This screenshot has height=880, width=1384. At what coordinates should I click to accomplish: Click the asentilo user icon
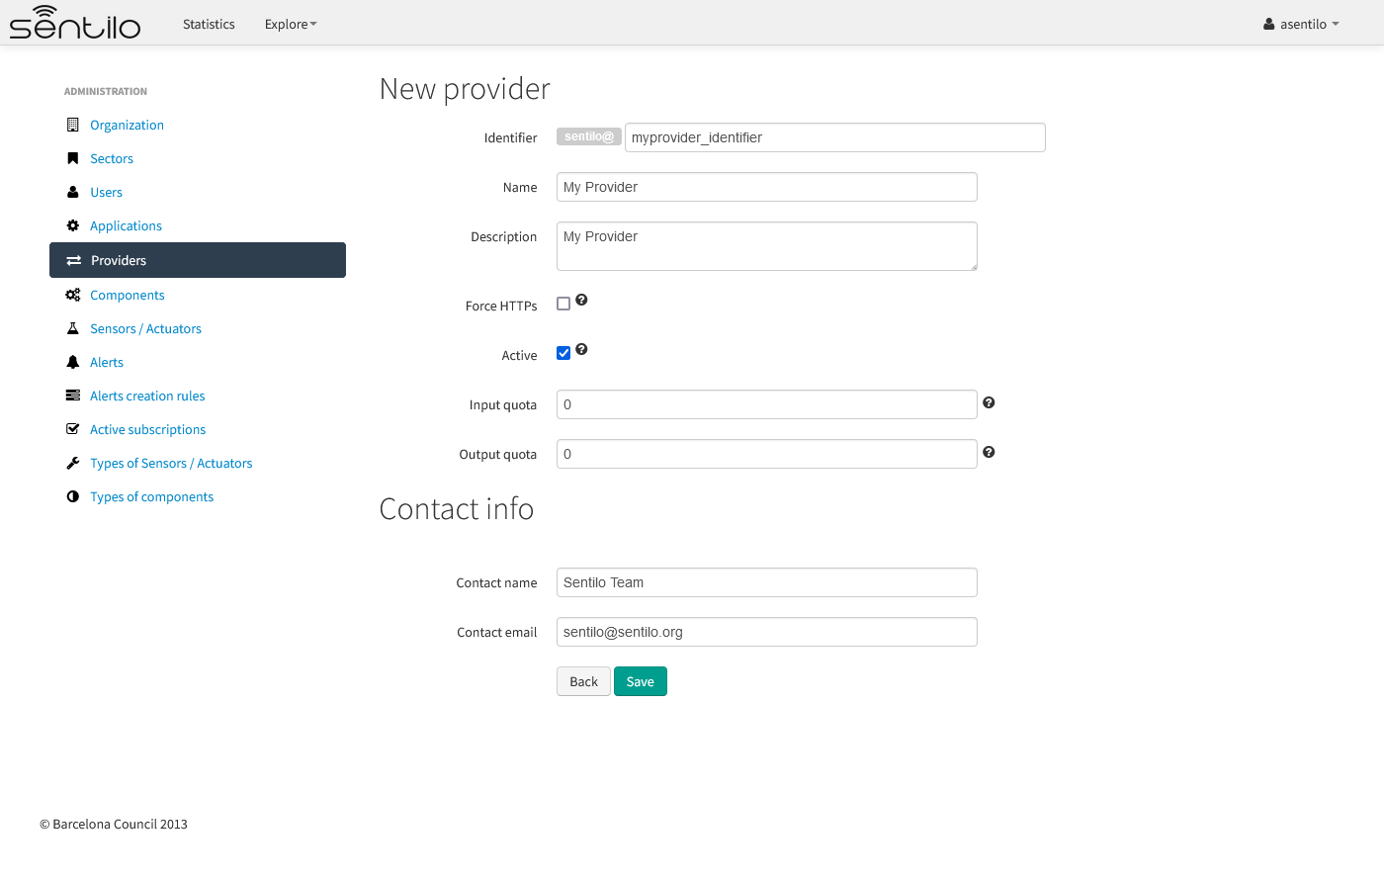click(1269, 24)
